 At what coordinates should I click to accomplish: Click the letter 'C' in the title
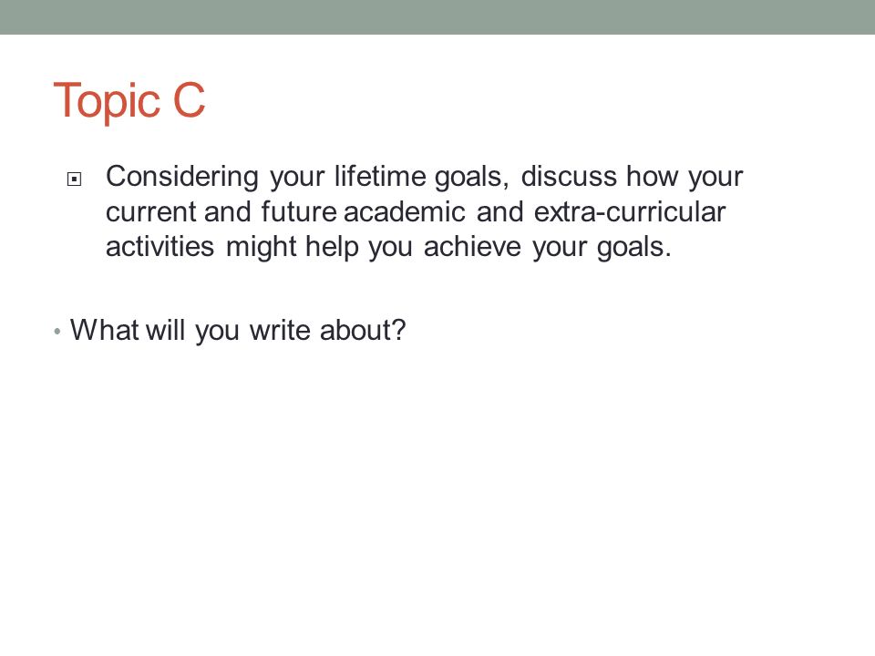(x=190, y=100)
